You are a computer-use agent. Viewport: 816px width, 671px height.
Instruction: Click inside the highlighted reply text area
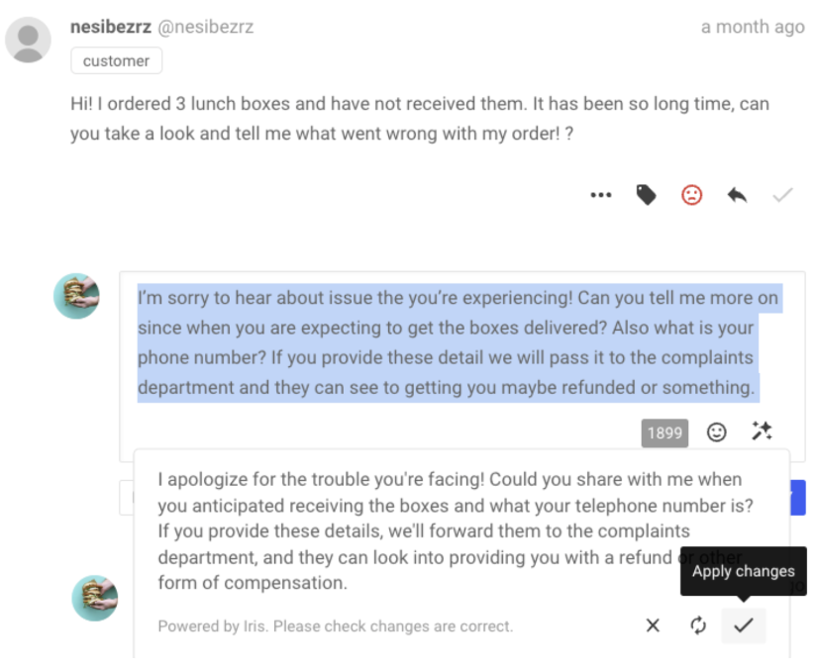click(446, 342)
